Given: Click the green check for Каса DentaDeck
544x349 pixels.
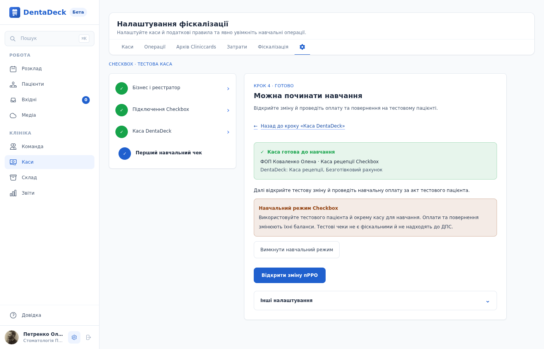Looking at the screenshot, I should (122, 132).
